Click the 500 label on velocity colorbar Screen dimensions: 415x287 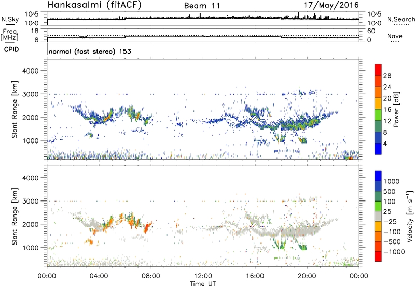[x=390, y=191]
